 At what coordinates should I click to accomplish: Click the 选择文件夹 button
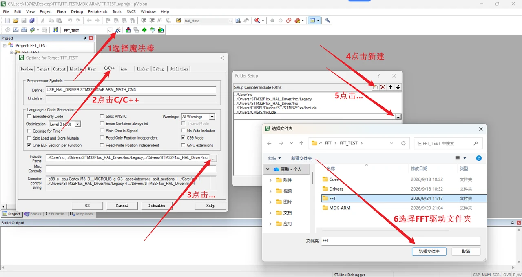[x=429, y=252]
